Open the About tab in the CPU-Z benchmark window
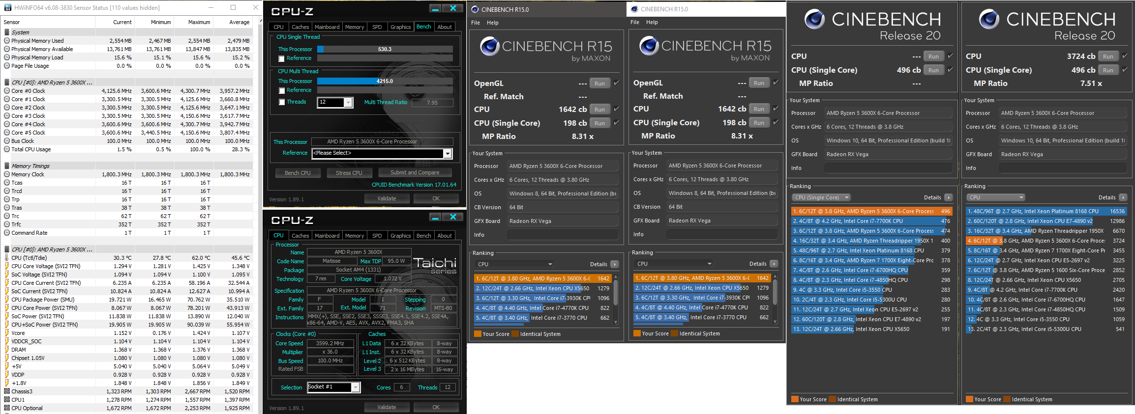 coord(445,27)
